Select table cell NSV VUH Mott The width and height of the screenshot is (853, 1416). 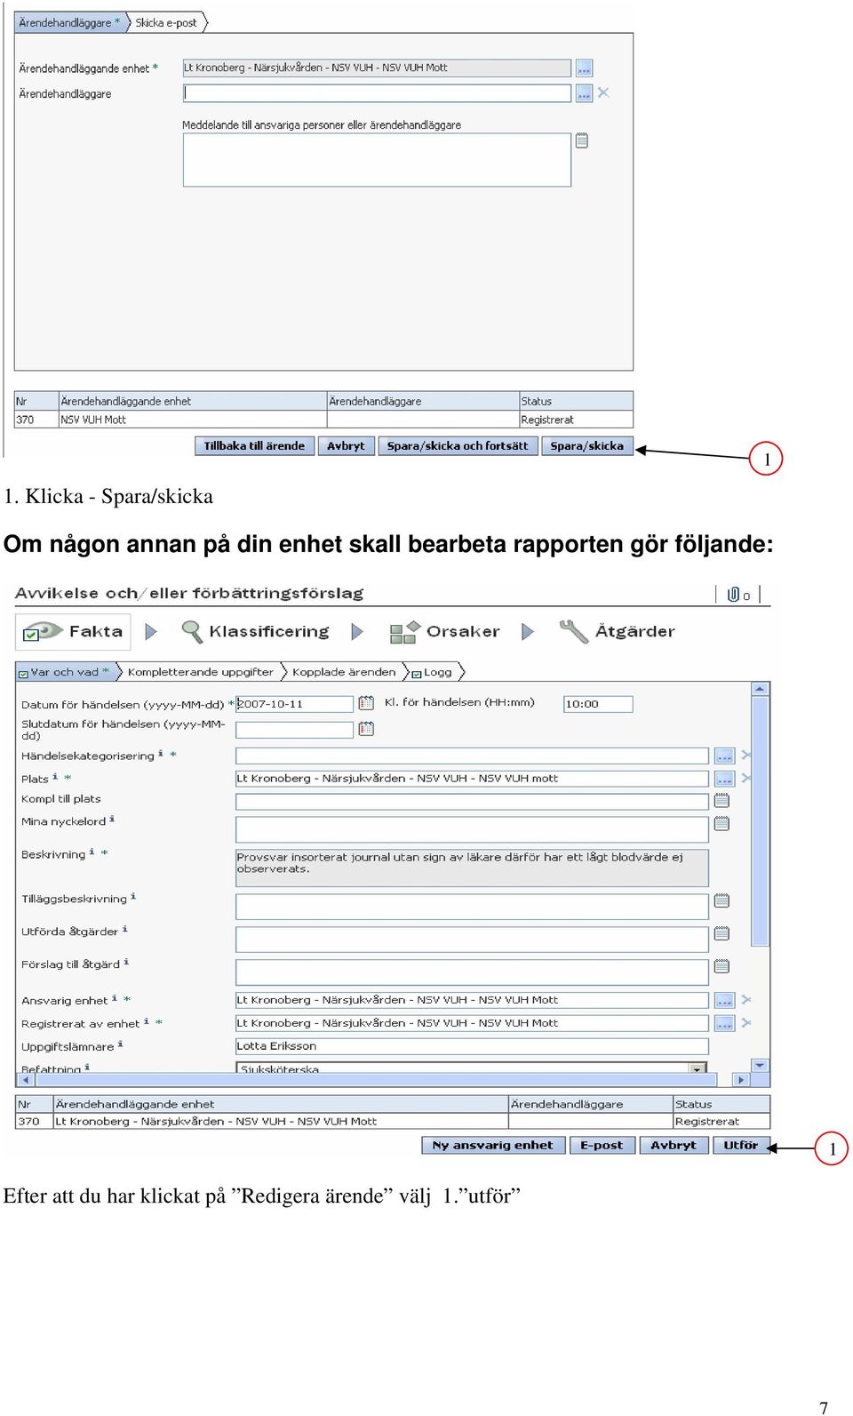[x=192, y=420]
